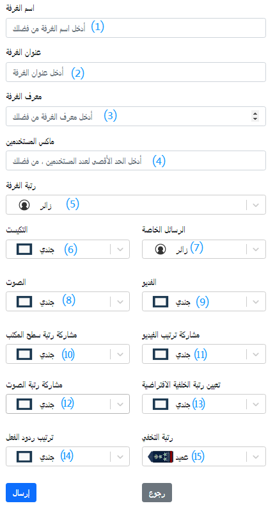Viewport: 275px width, 515px height.
Task: Click the جندي badge under مشاركة رتبة الصوت
Action: [24, 404]
